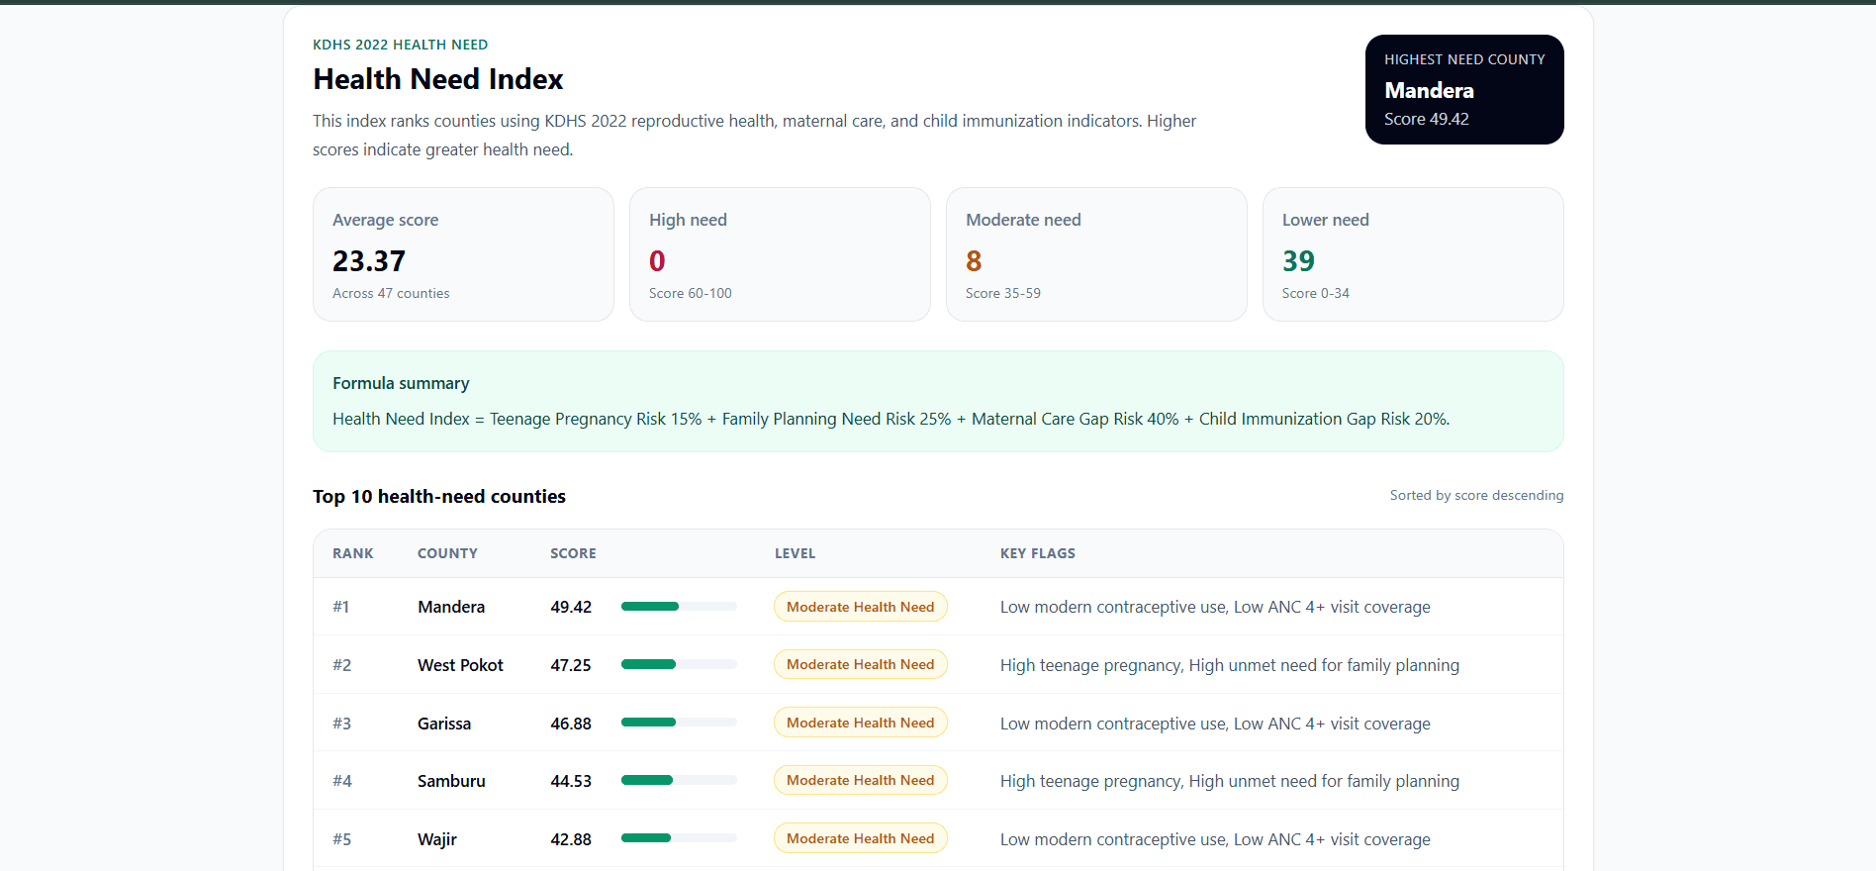This screenshot has height=871, width=1876.
Task: Click the Health Need Index page title
Action: 438,79
